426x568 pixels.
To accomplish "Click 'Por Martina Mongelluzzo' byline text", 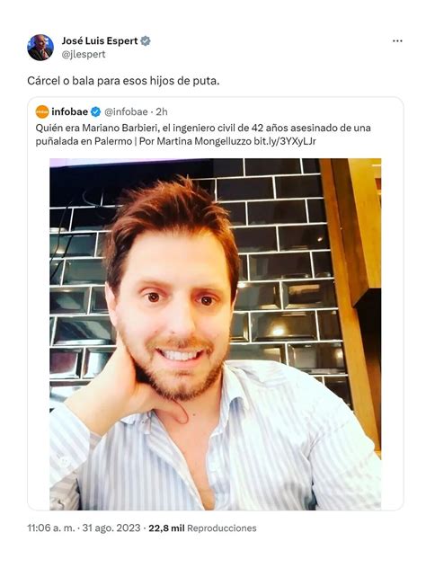I will [195, 141].
